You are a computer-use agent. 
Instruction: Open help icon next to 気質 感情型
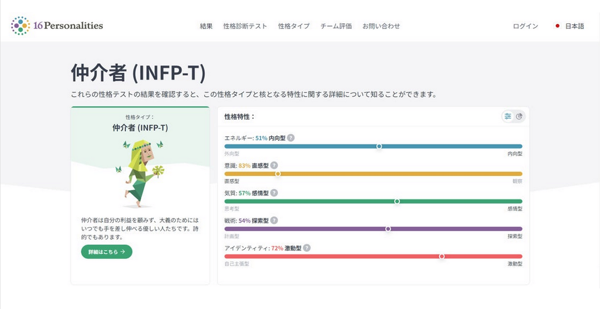coord(274,193)
